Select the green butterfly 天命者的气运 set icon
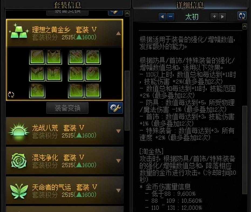Viewport: 251px width, 212px height. tap(19, 191)
